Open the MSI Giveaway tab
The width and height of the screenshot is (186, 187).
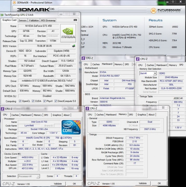pos(48,21)
